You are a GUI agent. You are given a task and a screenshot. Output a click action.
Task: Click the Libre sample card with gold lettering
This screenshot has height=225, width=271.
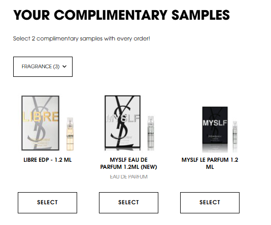tap(41, 123)
